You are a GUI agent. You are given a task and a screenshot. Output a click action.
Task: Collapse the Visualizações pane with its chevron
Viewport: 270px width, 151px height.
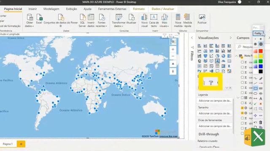tap(231, 38)
